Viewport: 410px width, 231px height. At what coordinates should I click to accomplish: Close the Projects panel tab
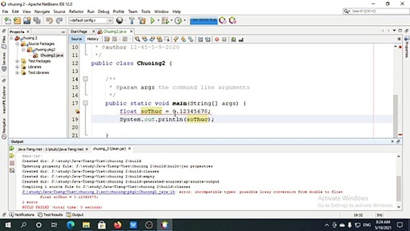[x=28, y=32]
